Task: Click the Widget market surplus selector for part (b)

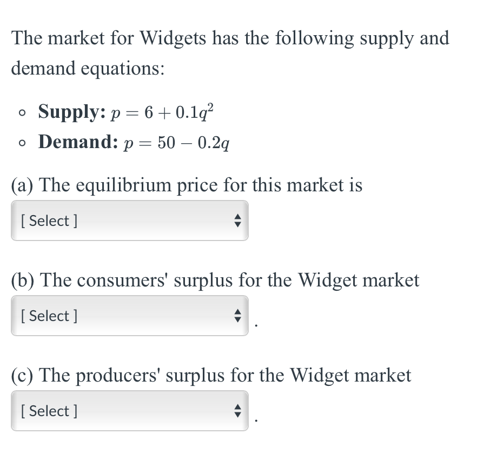Action: (x=130, y=315)
